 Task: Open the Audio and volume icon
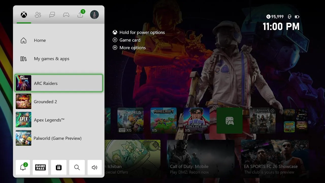[94, 167]
